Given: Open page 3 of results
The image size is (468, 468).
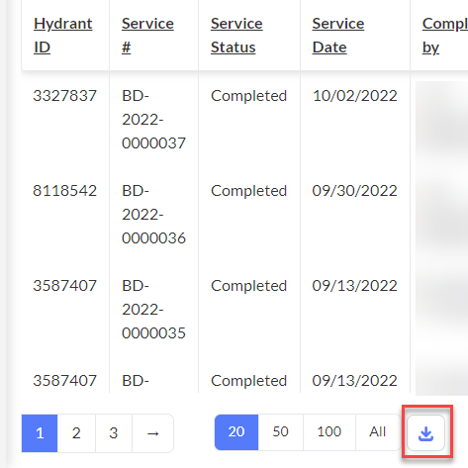Looking at the screenshot, I should 114,433.
